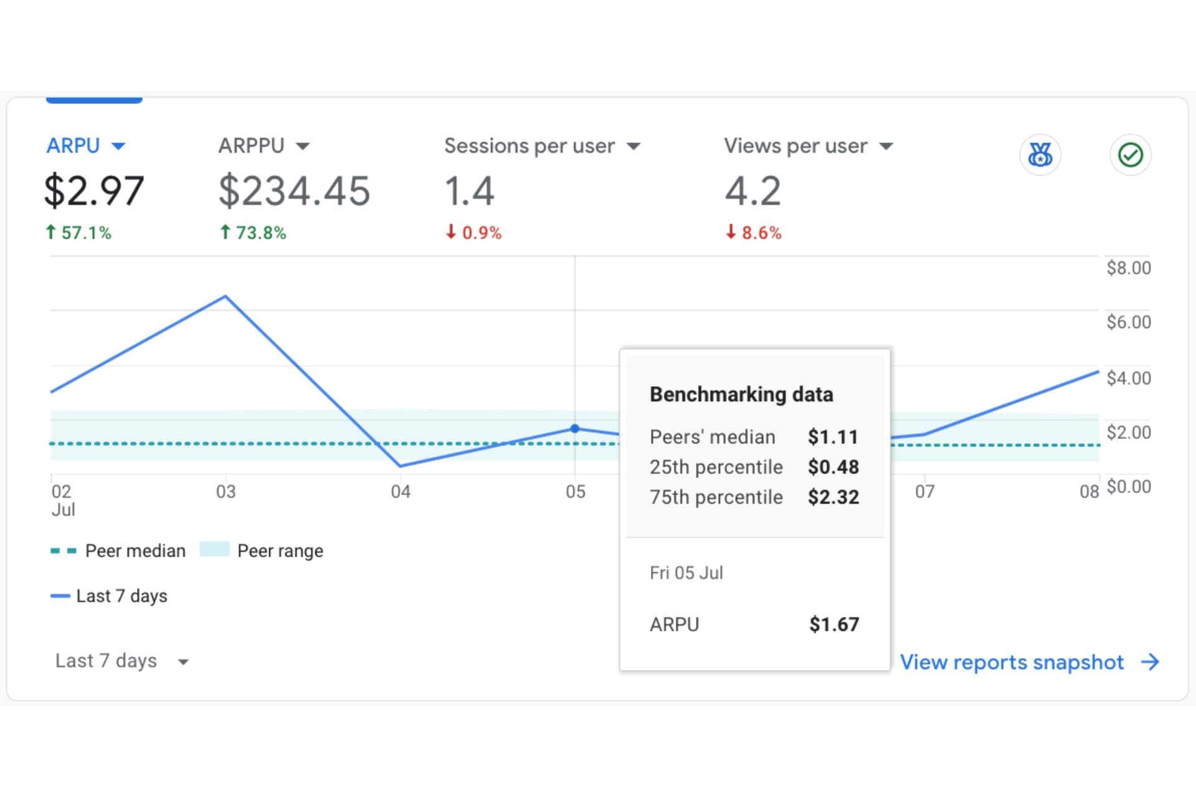Click the 03 Jul peak on the ARPU line
The width and height of the screenshot is (1196, 797).
(x=225, y=296)
